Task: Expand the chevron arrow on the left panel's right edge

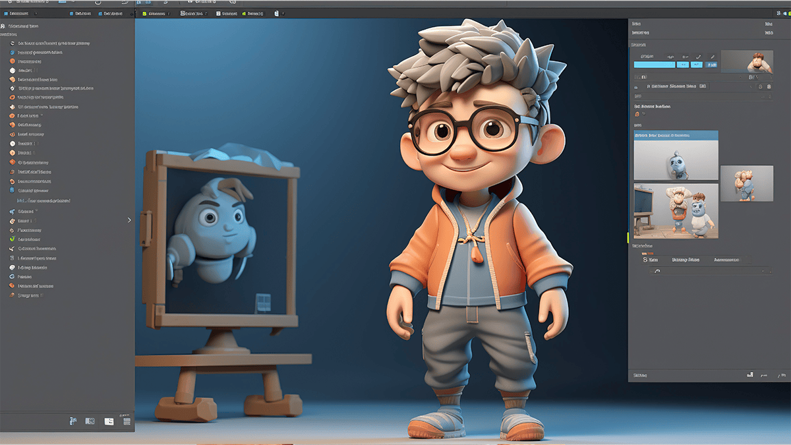Action: point(129,220)
